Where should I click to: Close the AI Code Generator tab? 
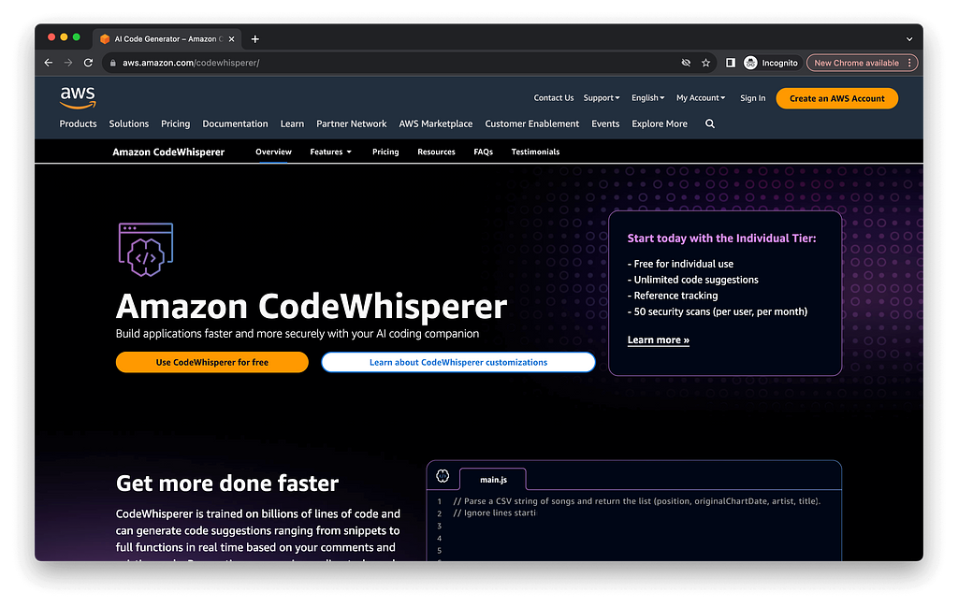232,39
